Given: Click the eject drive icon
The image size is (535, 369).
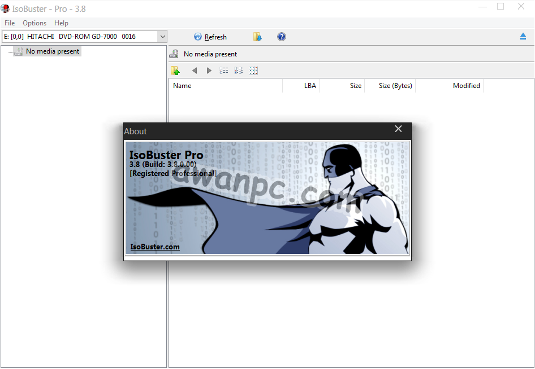Looking at the screenshot, I should pyautogui.click(x=523, y=36).
